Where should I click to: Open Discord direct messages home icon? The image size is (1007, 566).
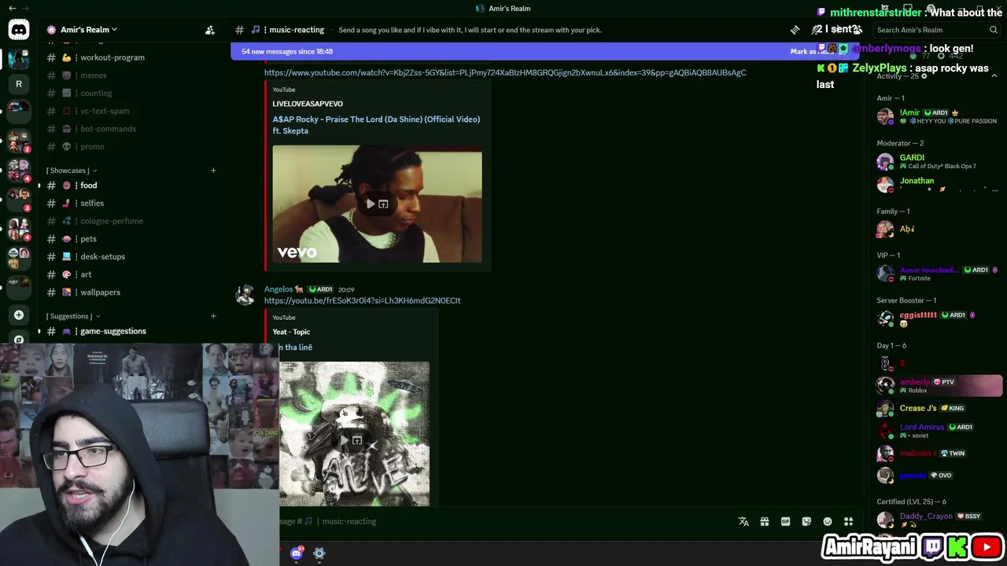coord(19,30)
